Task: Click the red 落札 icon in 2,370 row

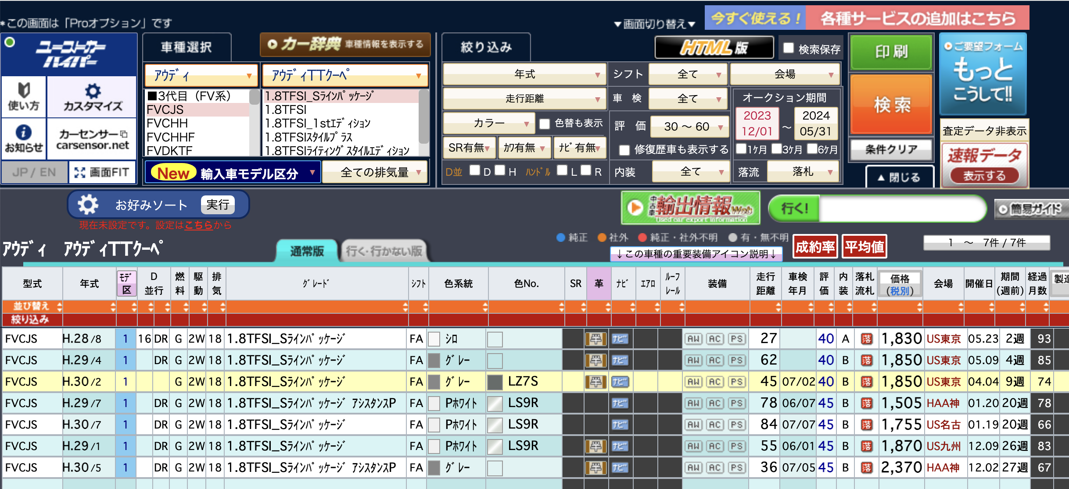Action: (867, 468)
